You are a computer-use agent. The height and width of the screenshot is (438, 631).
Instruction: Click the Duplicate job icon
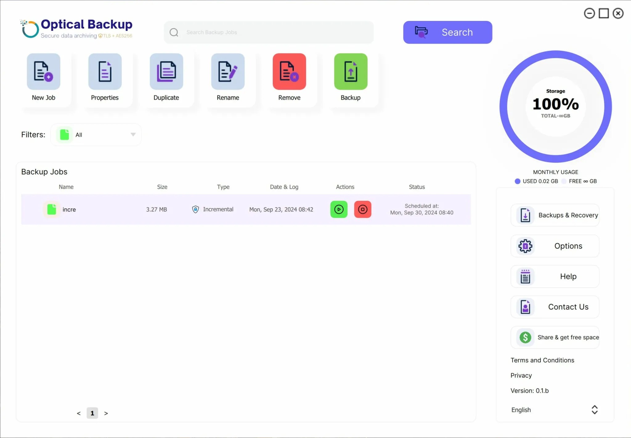click(166, 72)
